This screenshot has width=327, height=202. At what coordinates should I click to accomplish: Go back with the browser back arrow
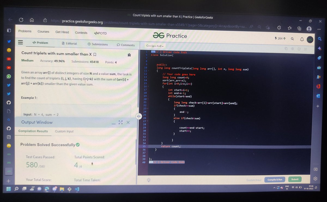click(10, 20)
